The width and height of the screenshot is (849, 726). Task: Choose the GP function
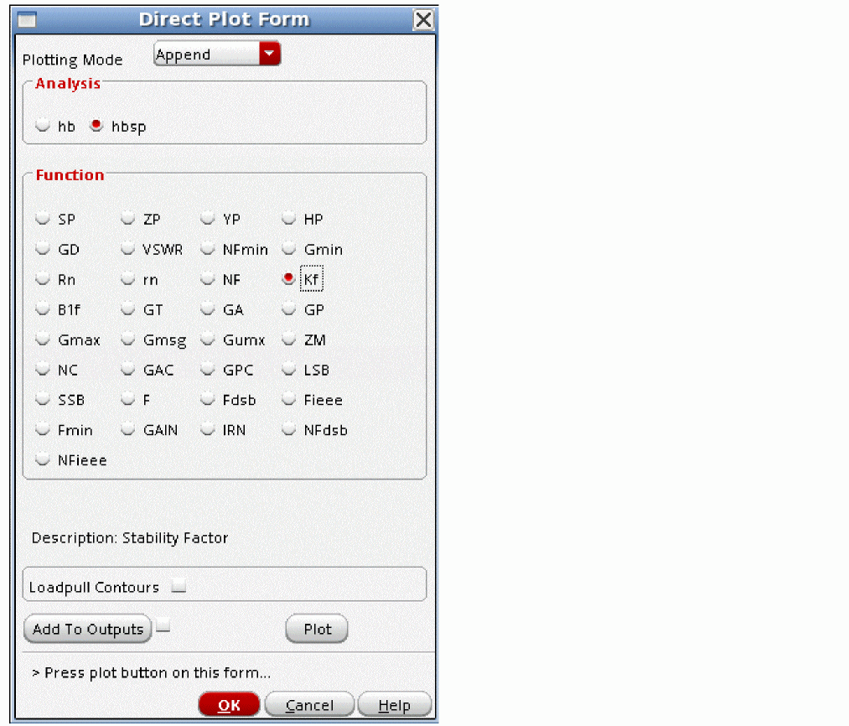tap(288, 309)
